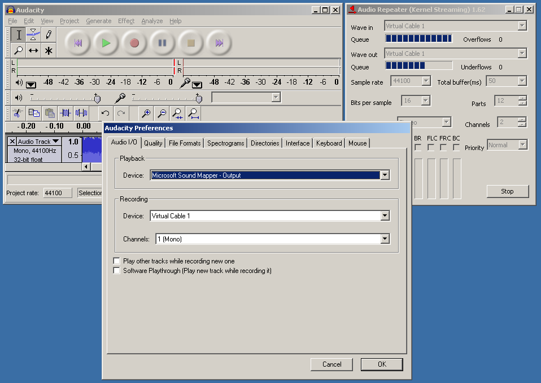Select the Time Shift tool
This screenshot has width=541, height=383.
pyautogui.click(x=33, y=50)
